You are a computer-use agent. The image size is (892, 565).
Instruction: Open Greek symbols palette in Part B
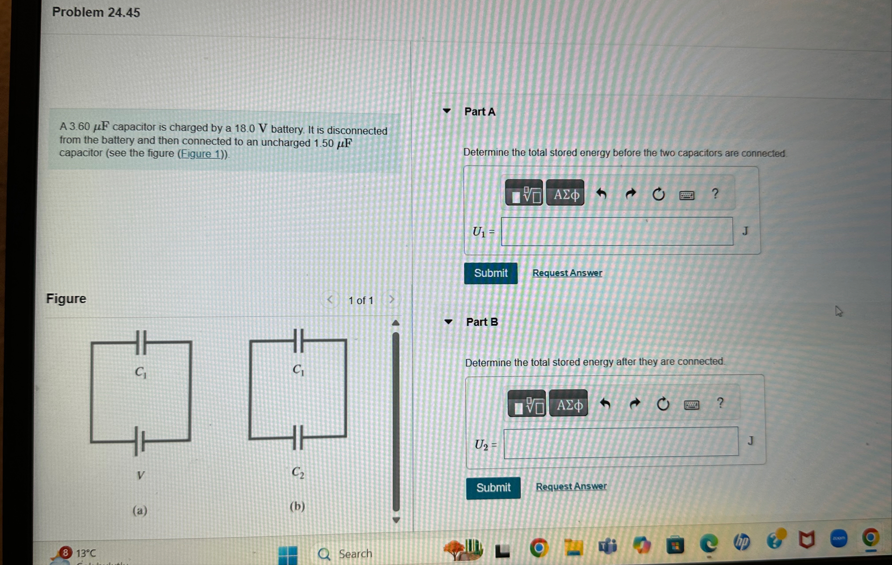[x=569, y=404]
